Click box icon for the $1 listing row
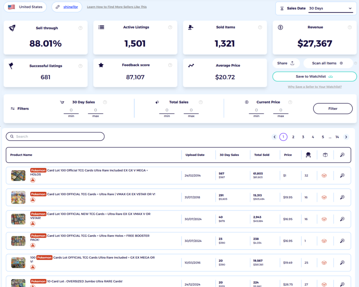This screenshot has width=359, height=287. pyautogui.click(x=324, y=176)
